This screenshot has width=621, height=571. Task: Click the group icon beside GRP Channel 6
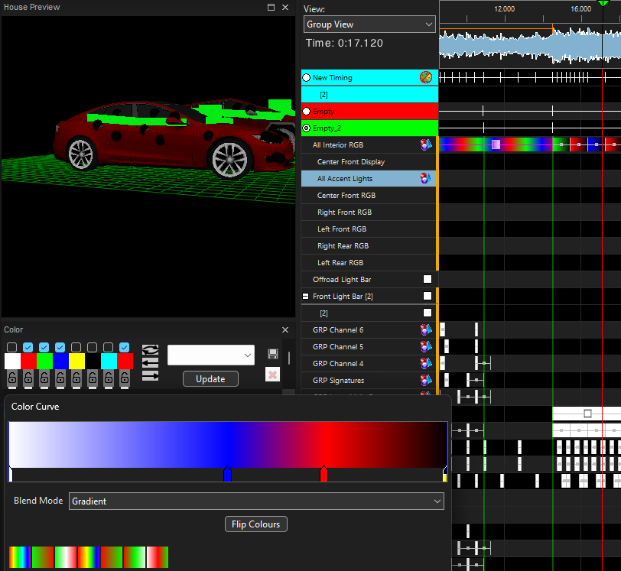click(x=427, y=330)
